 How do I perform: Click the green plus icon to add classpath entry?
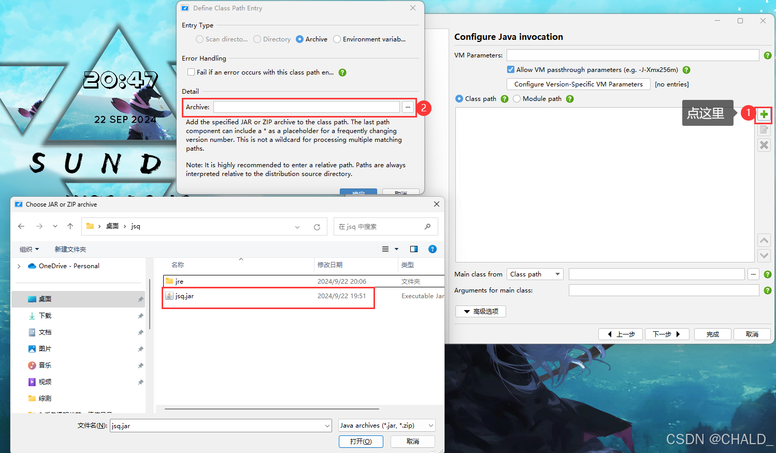[764, 115]
